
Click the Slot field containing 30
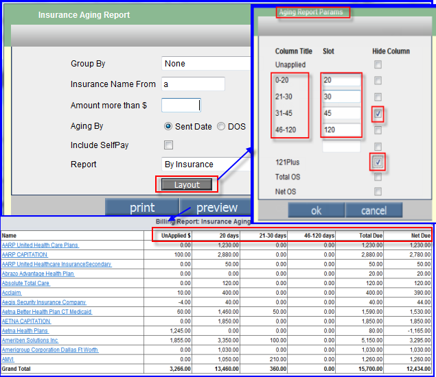coord(341,97)
